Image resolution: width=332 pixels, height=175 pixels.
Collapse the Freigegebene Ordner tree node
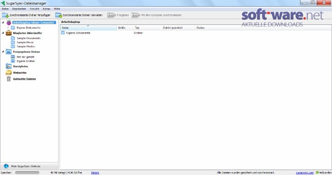[x=3, y=52]
